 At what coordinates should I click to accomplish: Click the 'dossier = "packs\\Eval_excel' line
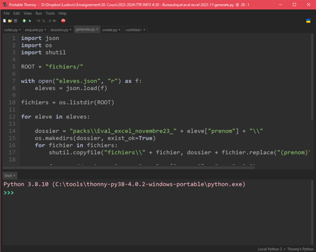[x=149, y=131]
